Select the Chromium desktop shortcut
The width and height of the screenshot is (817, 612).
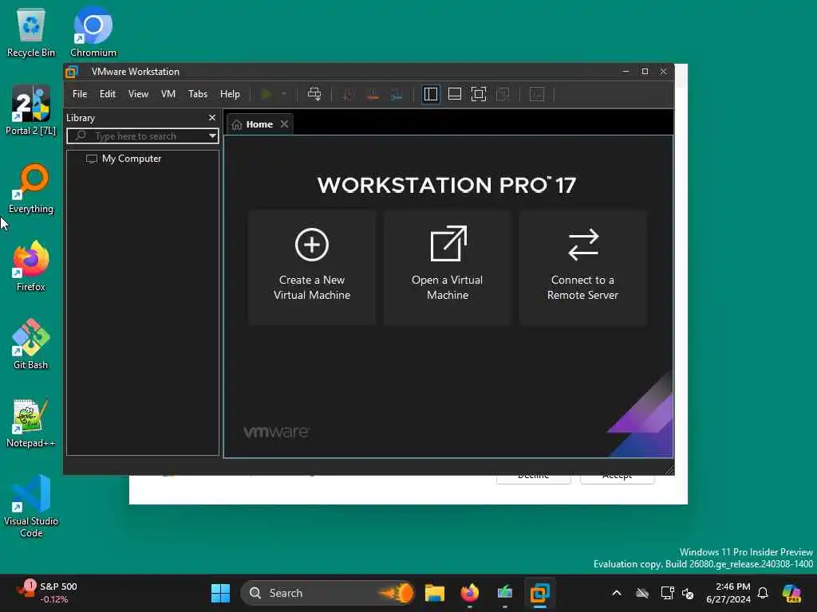[x=93, y=33]
